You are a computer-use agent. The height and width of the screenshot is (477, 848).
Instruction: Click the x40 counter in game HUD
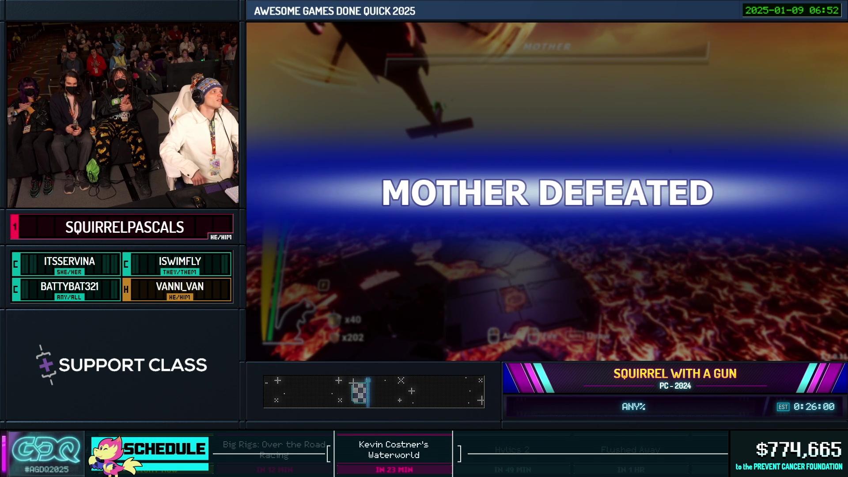353,319
